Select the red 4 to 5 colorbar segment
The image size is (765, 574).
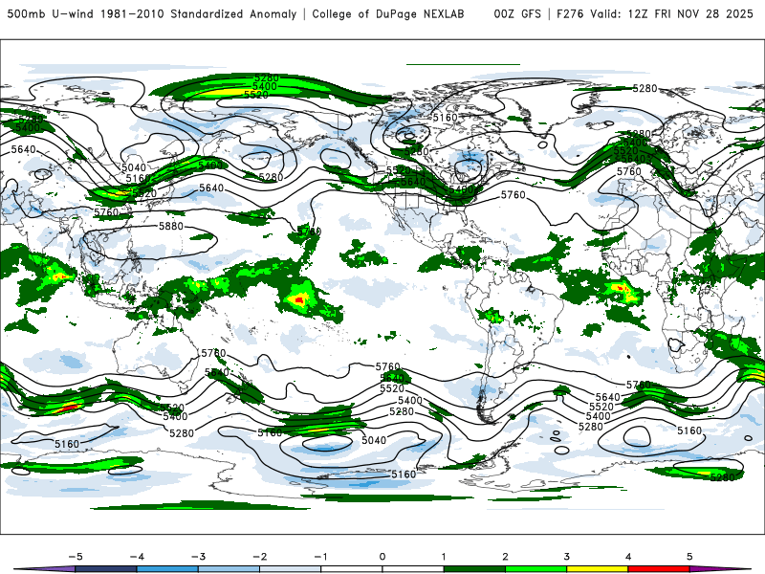click(659, 569)
